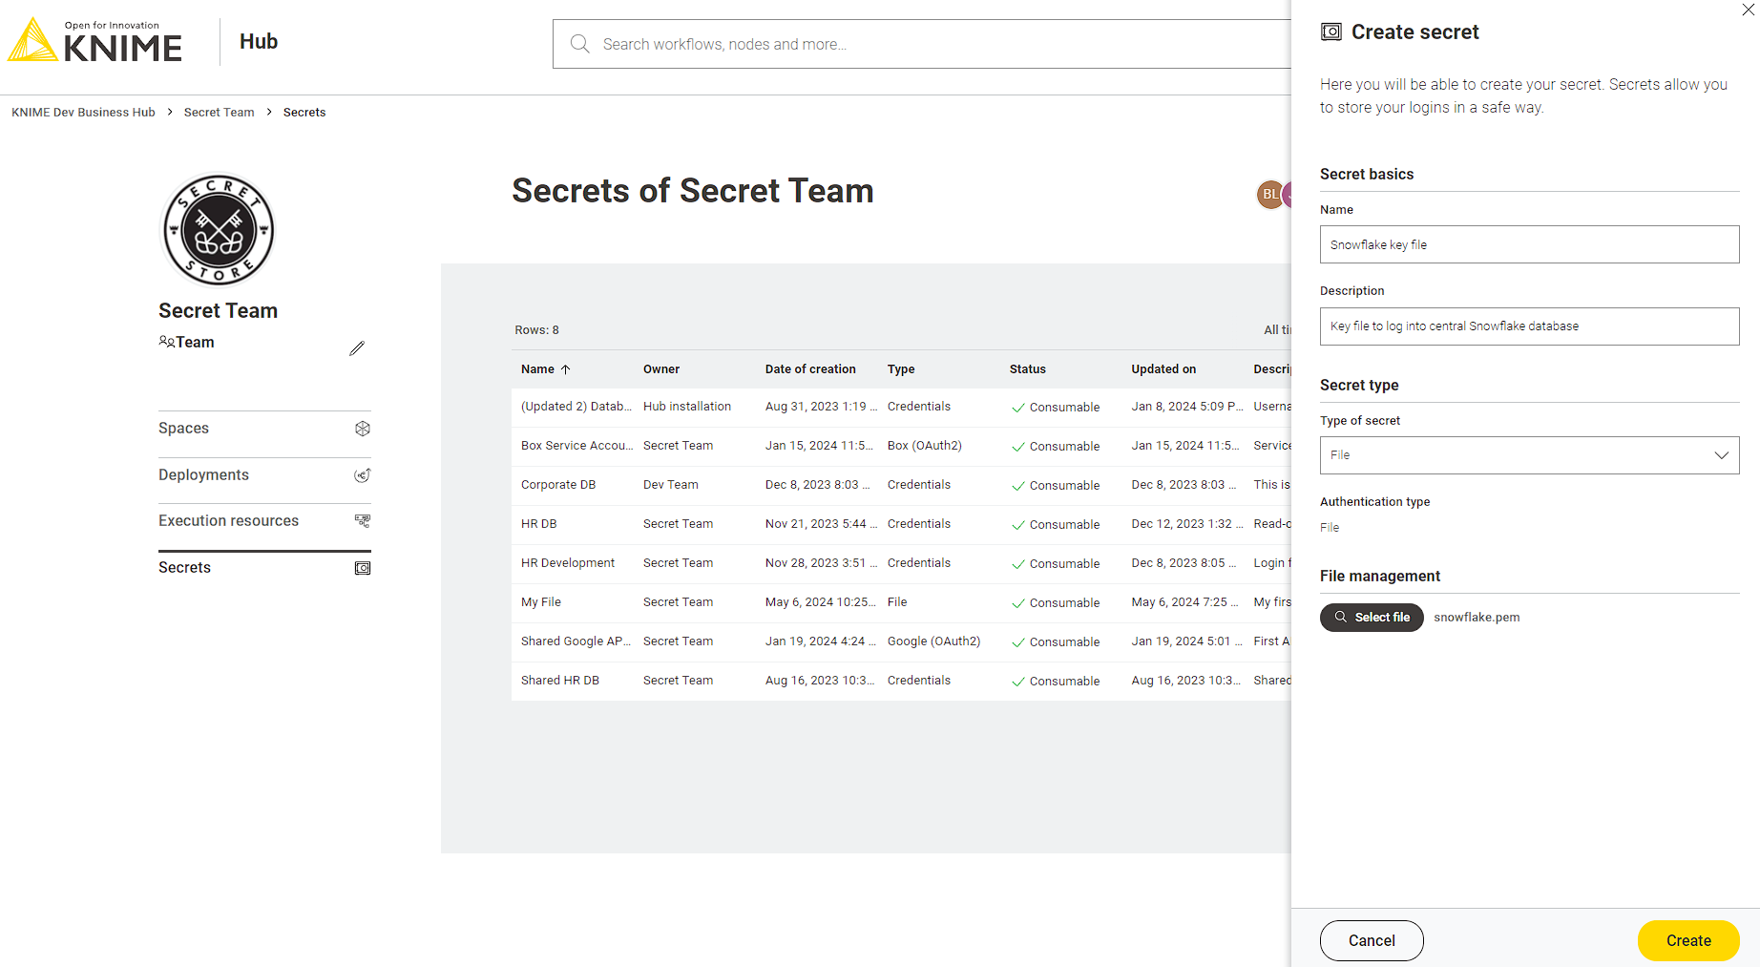Open the Corporate DB secret
Viewport: 1760px width, 967px height.
[x=558, y=485]
